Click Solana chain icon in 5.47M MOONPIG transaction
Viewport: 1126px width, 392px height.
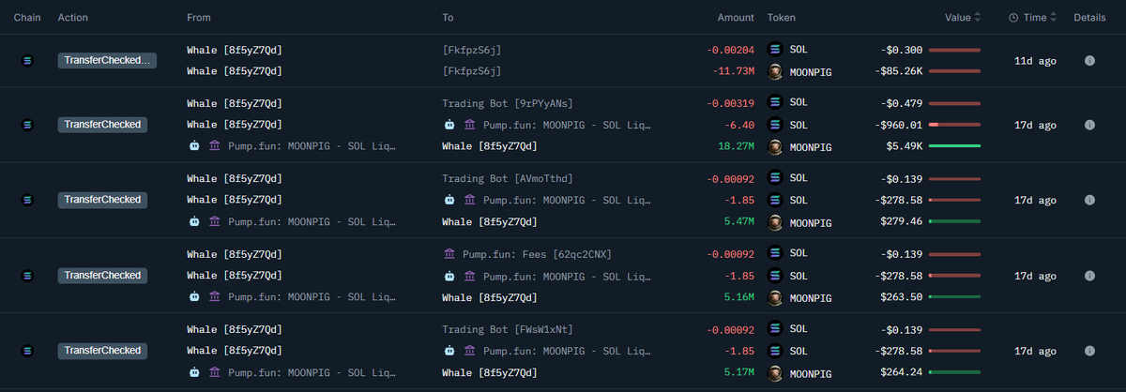[x=26, y=200]
